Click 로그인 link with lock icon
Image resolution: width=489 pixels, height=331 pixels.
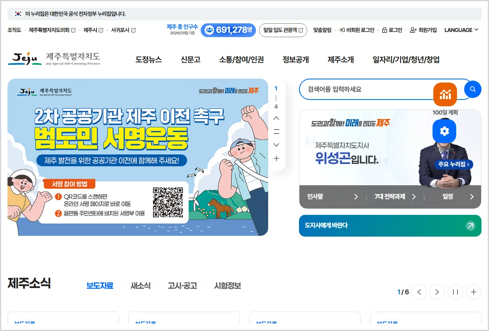tap(392, 30)
